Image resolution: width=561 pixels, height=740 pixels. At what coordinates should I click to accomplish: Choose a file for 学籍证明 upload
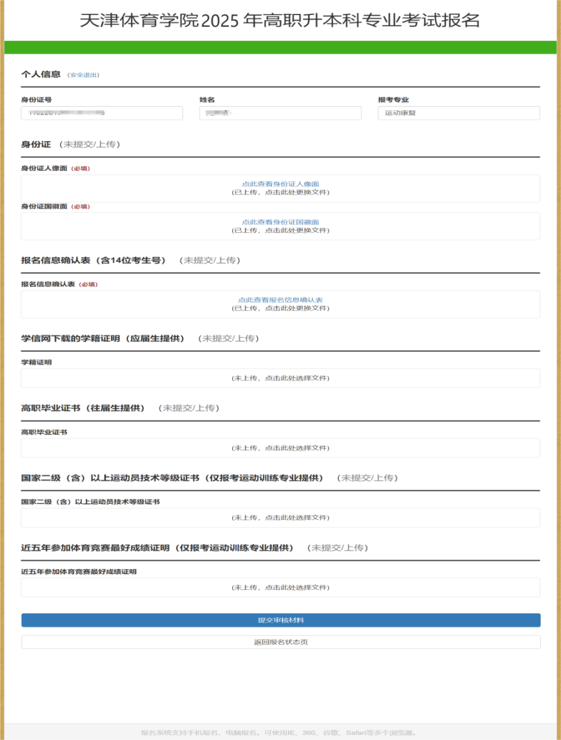280,378
